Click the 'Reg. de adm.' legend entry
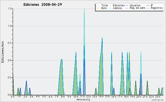This screenshot has height=102, width=166. point(138,8)
